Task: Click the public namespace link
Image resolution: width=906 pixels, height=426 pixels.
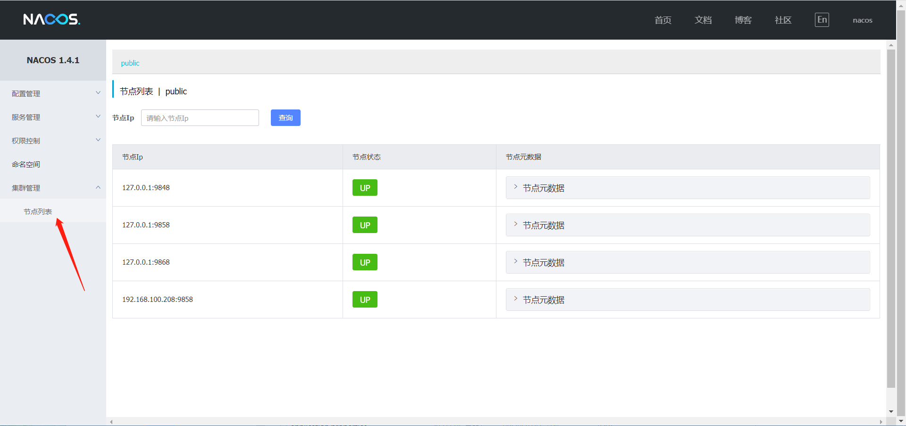Action: click(x=130, y=63)
